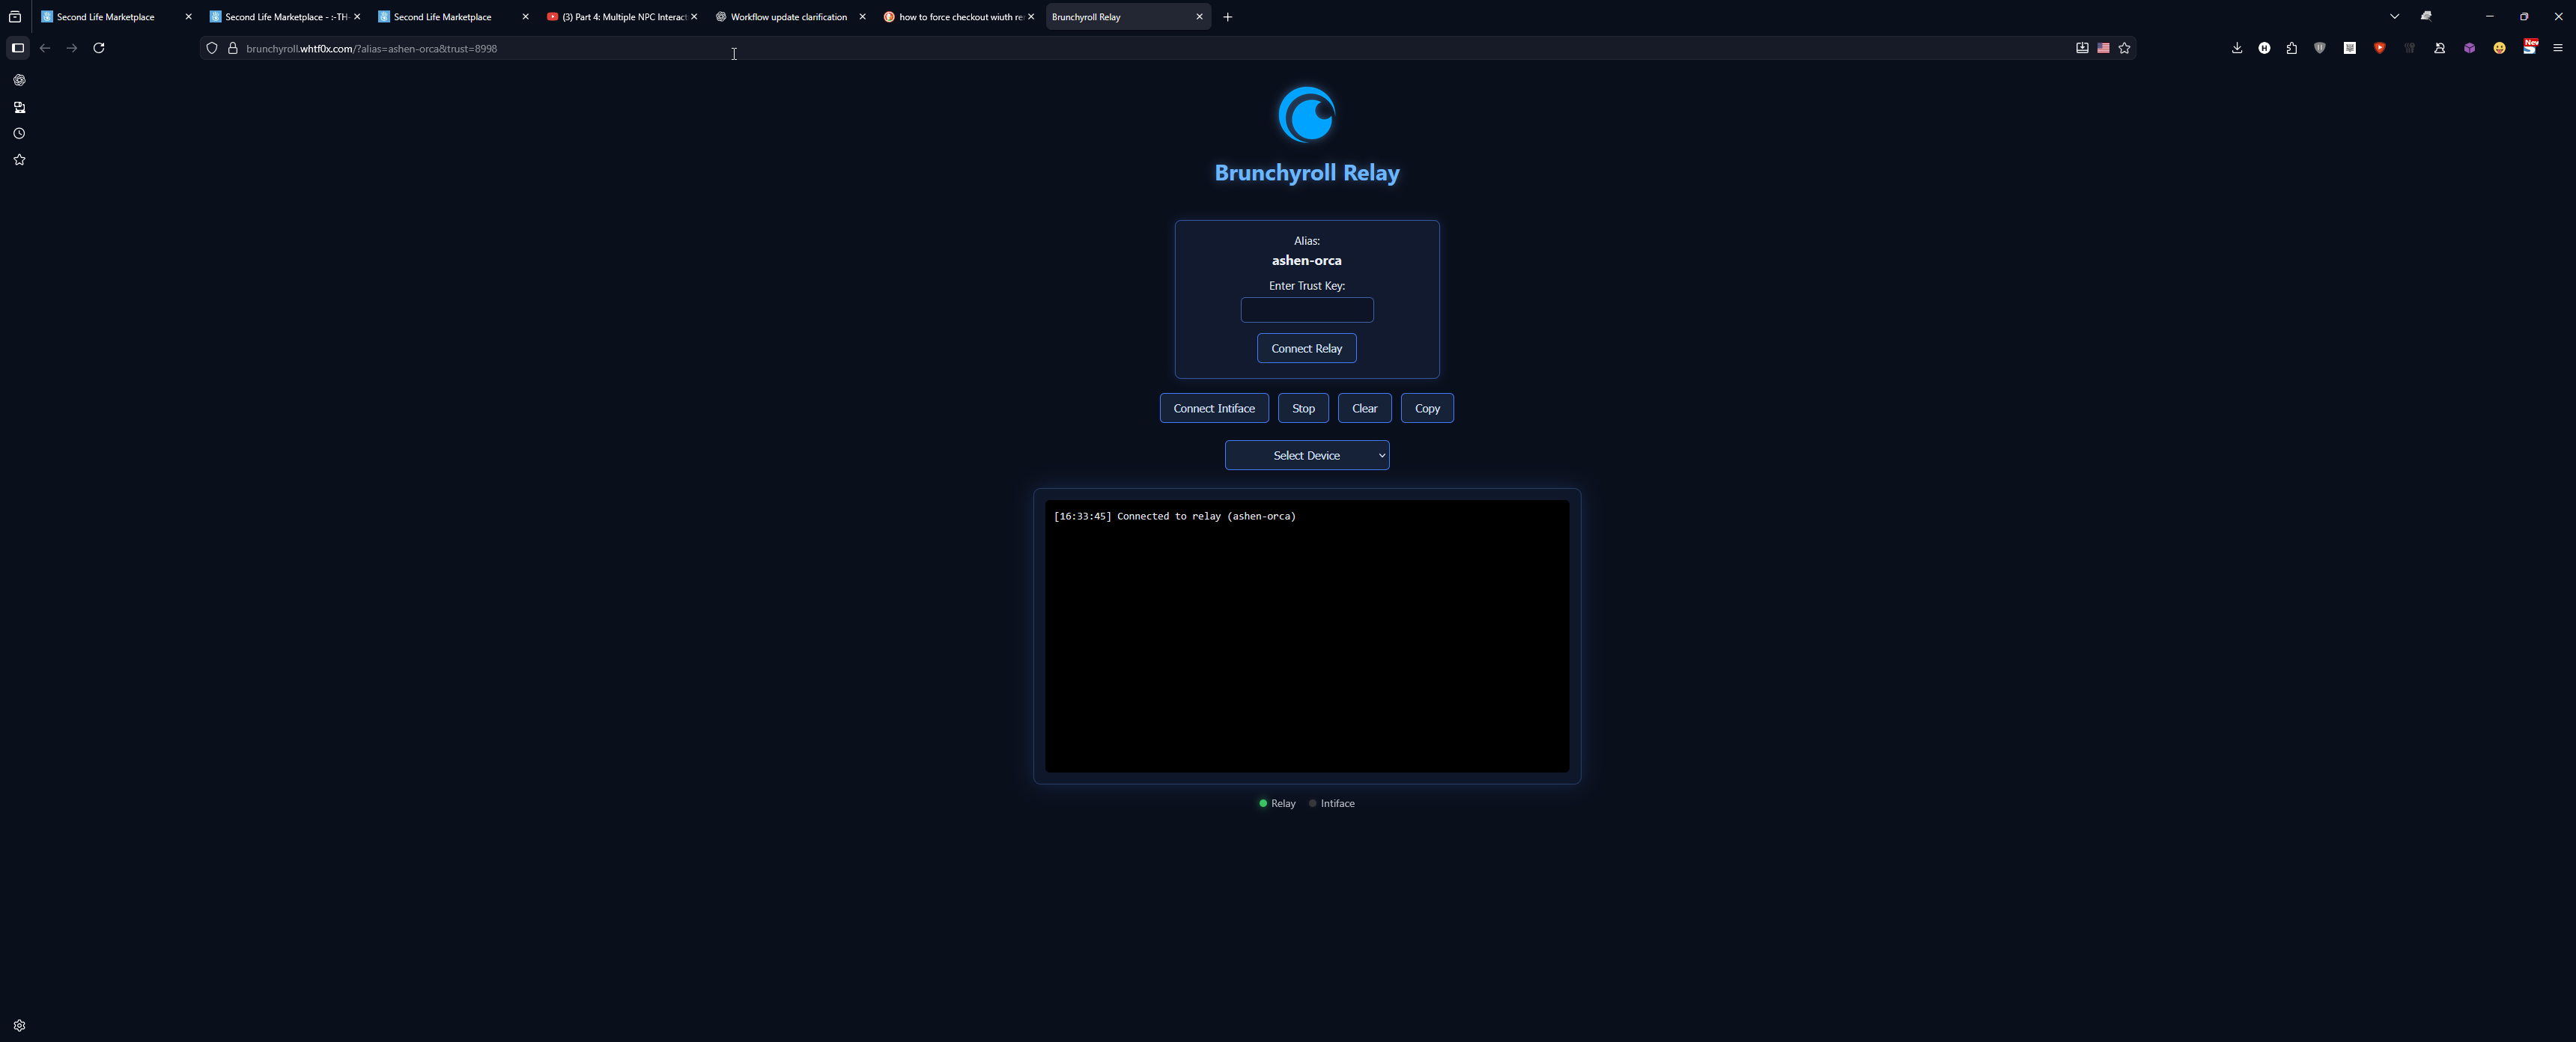Reload the current page
Viewport: 2576px width, 1042px height.
(x=99, y=48)
